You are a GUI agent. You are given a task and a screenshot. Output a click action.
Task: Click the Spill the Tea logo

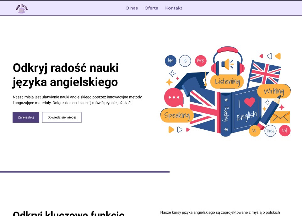coord(21,8)
